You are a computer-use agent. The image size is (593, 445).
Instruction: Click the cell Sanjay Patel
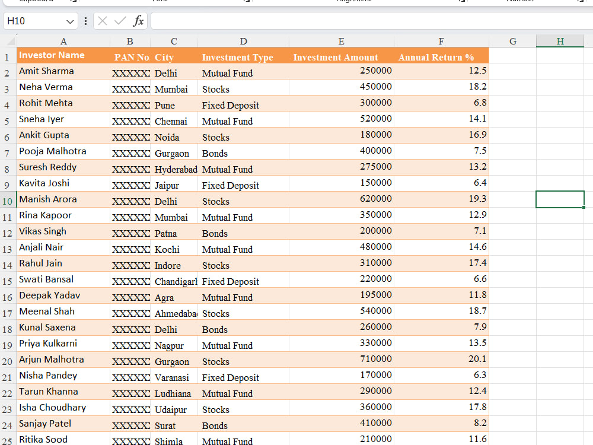click(x=63, y=424)
